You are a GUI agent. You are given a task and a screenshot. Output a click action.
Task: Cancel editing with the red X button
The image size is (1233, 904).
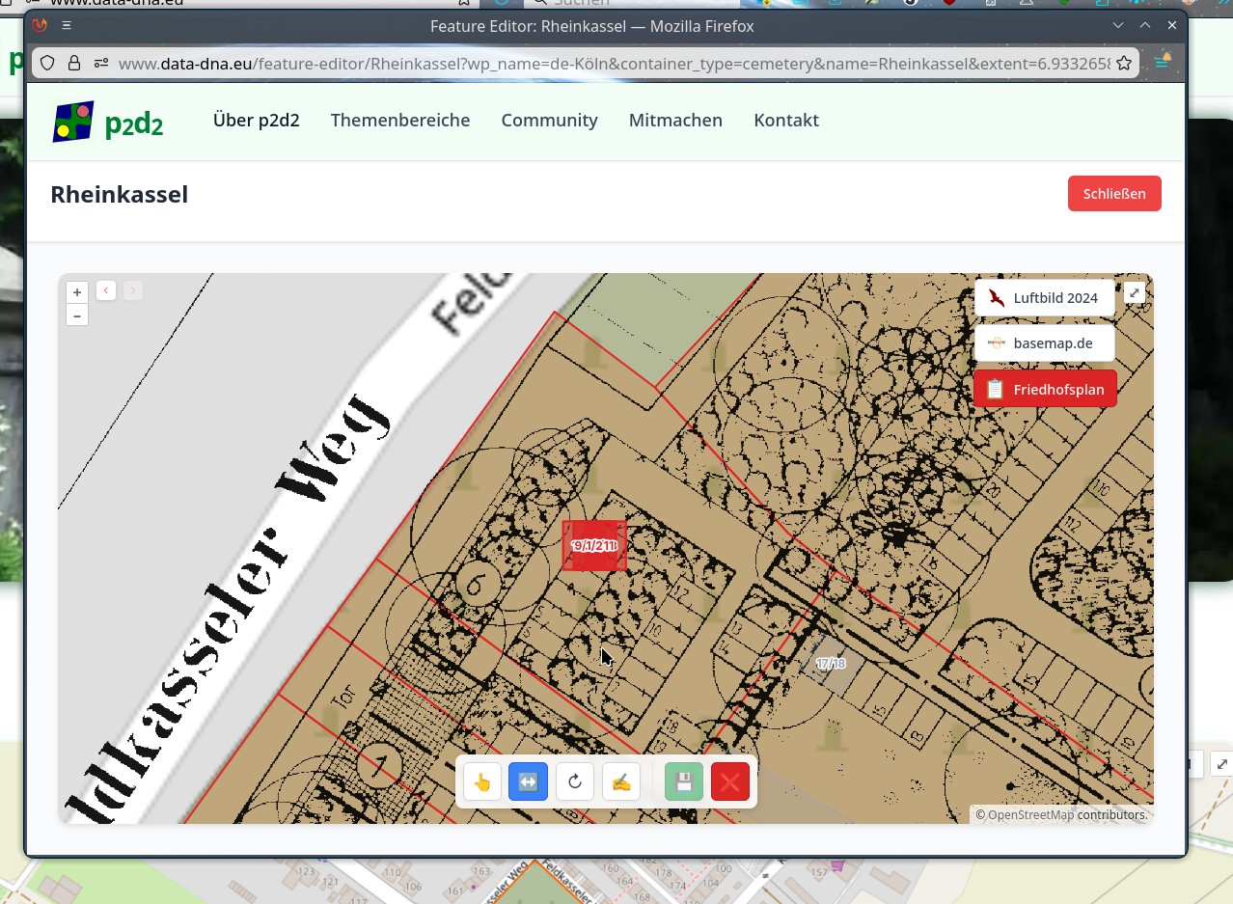(x=730, y=781)
